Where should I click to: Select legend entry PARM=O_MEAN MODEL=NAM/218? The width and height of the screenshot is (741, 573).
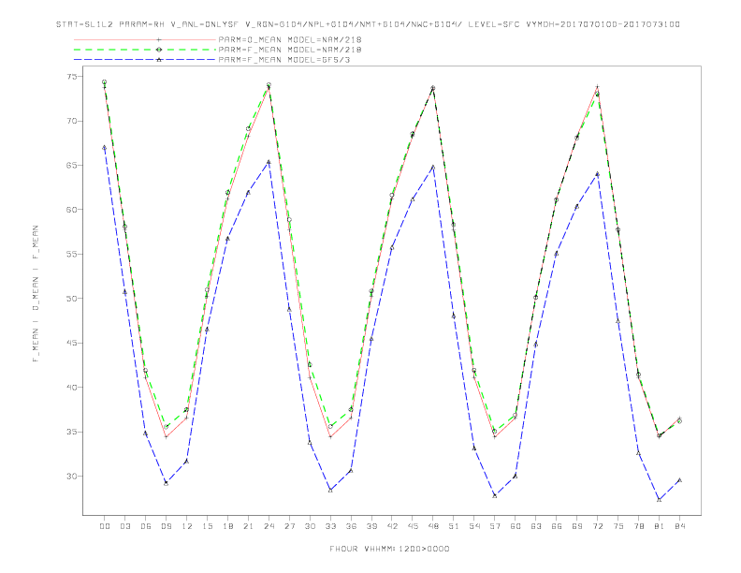(290, 39)
